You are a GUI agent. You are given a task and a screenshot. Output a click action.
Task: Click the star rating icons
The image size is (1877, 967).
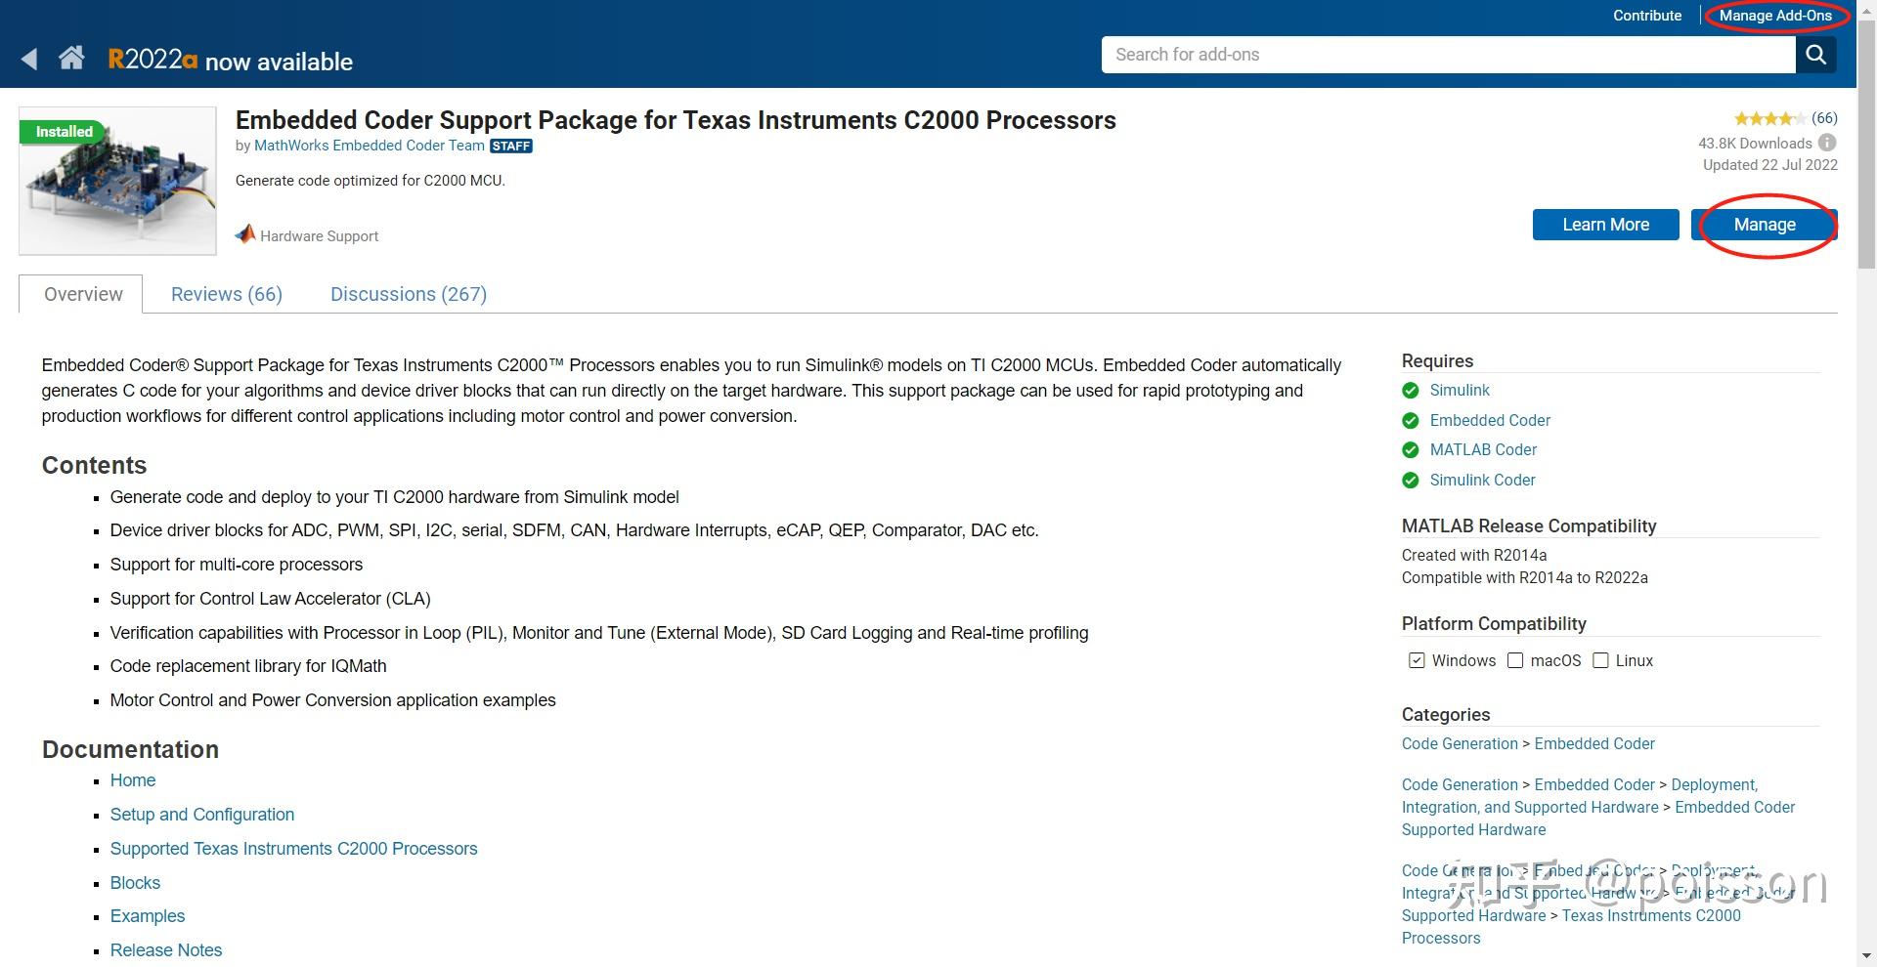1769,118
